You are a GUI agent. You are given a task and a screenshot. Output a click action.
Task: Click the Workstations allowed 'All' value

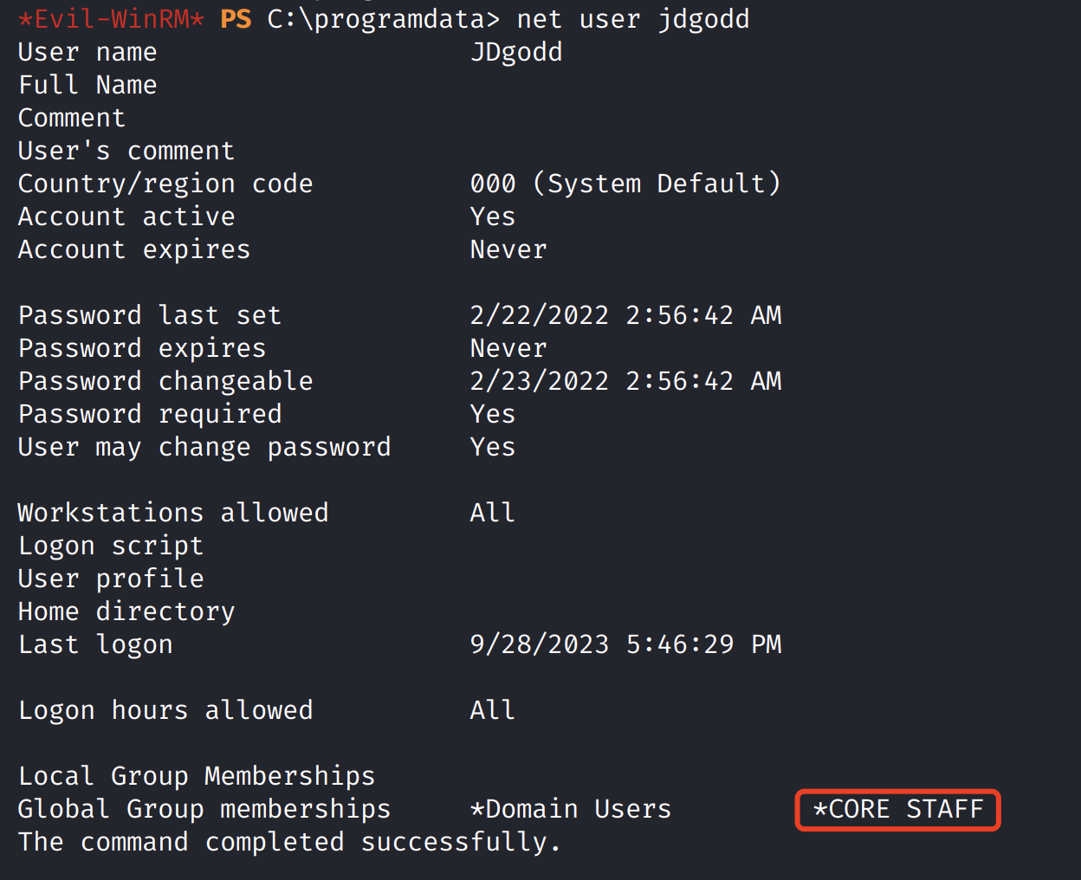pos(492,513)
